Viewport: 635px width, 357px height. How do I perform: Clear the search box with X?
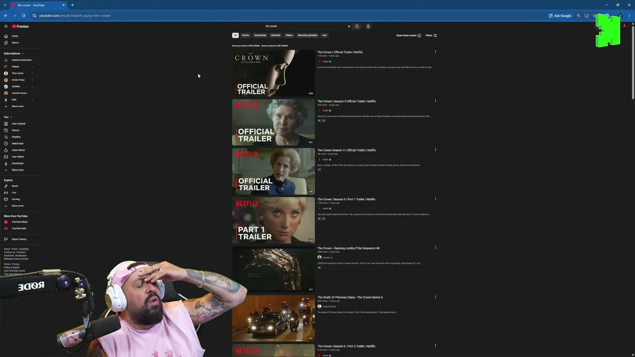point(349,26)
